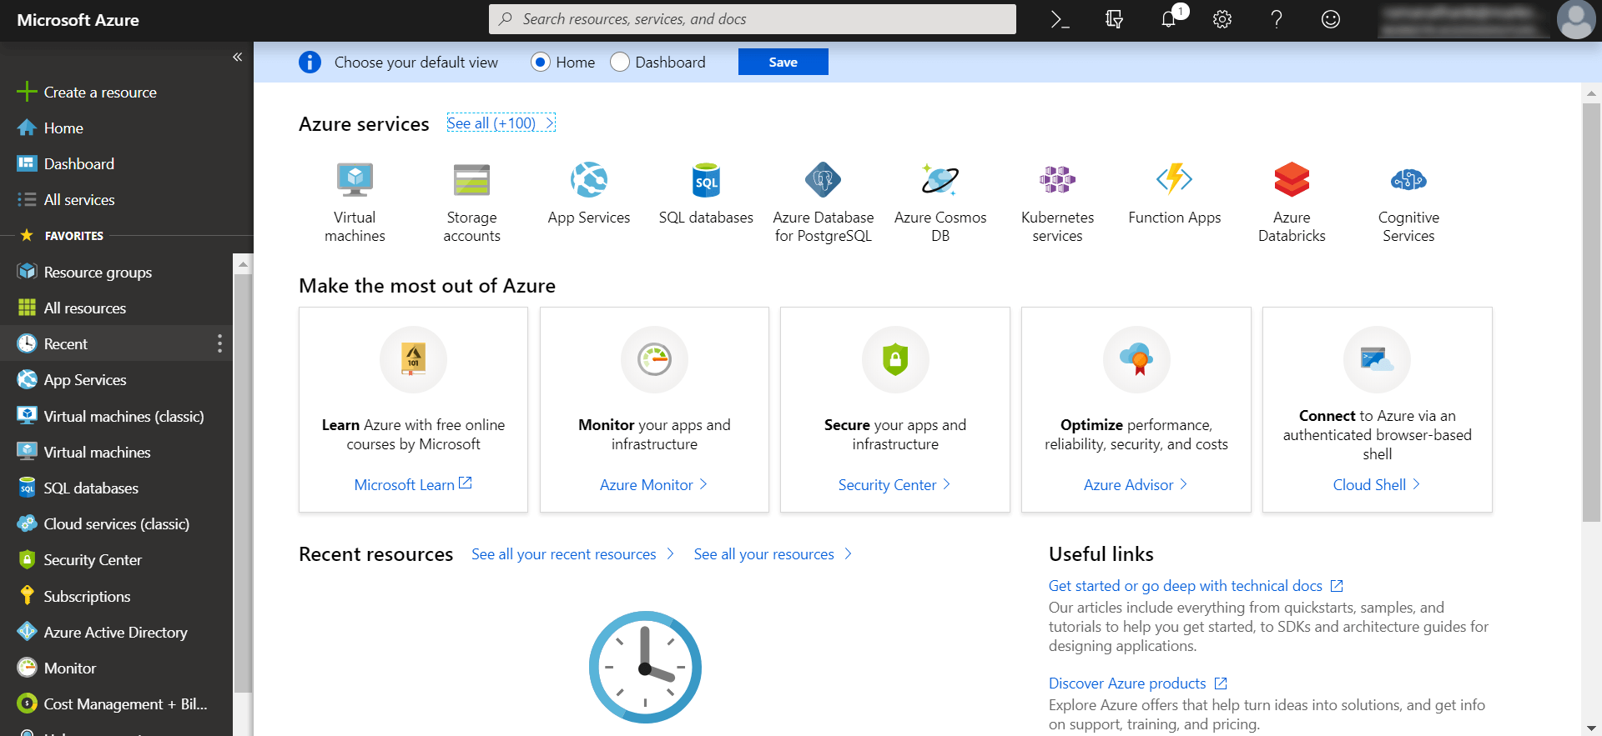Viewport: 1602px width, 736px height.
Task: Open Azure Cosmos DB service icon
Action: (x=940, y=180)
